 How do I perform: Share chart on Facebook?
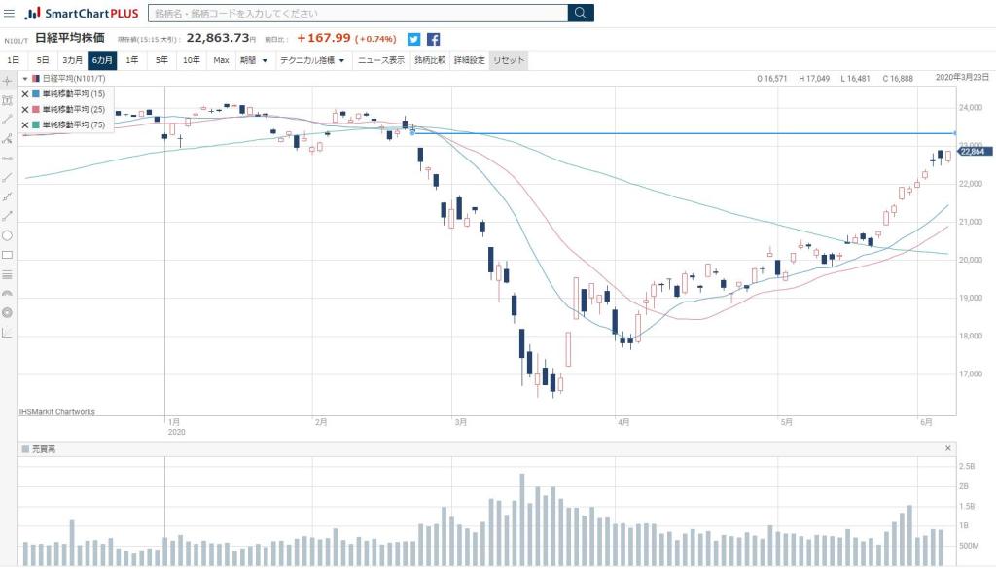(x=434, y=40)
